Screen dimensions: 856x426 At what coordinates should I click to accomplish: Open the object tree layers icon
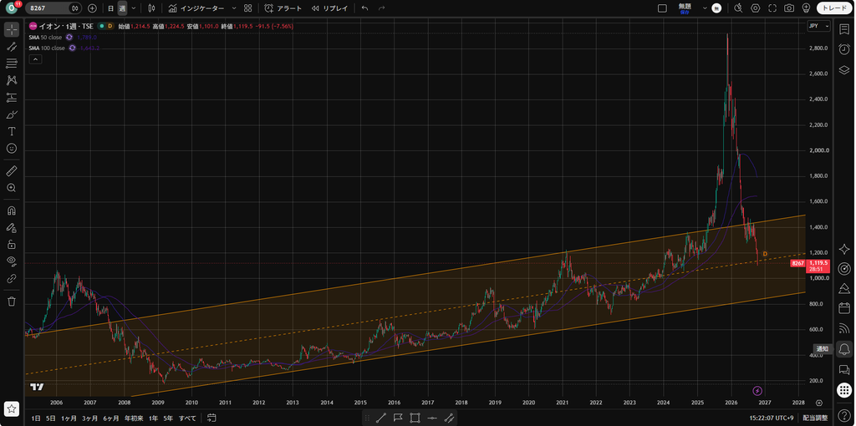[x=844, y=69]
